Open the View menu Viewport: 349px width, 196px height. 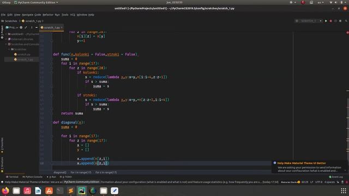pos(17,15)
